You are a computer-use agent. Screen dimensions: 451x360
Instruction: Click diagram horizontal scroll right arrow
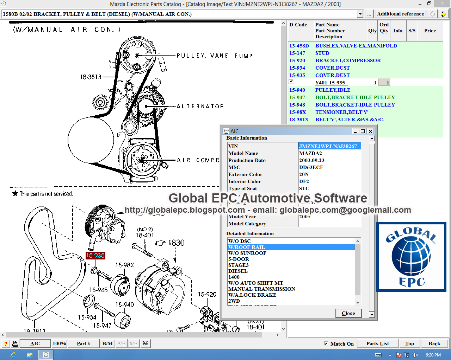click(277, 335)
